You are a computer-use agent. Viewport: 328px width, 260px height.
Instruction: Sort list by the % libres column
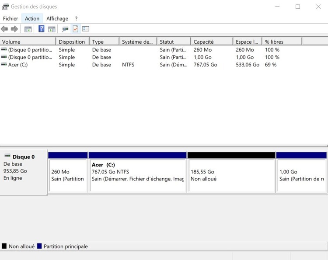(282, 42)
